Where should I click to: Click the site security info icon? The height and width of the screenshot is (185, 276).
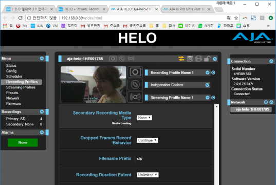pyautogui.click(x=29, y=18)
